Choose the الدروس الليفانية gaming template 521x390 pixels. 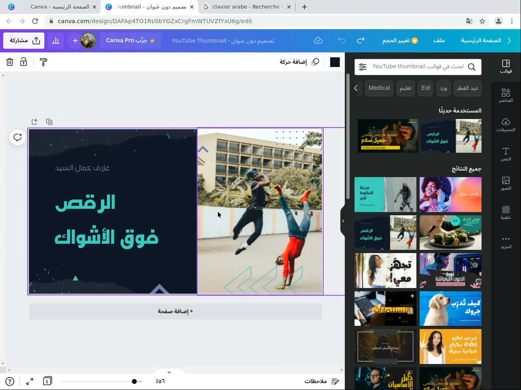(451, 271)
